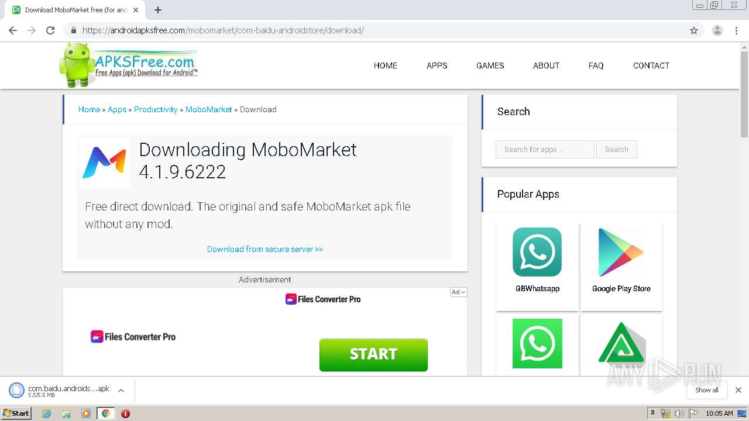Screen dimensions: 749x421
Task: Click the Files Converter Pro logo at ad top
Action: pyautogui.click(x=323, y=299)
